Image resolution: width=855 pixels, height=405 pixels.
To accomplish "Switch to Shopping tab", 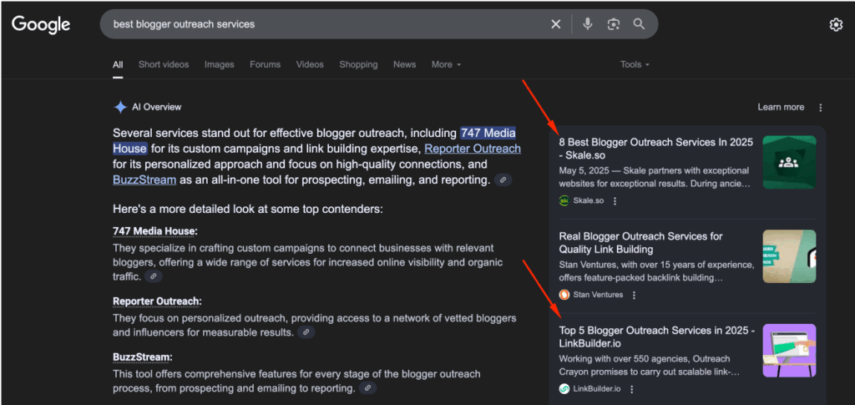I will (x=358, y=64).
